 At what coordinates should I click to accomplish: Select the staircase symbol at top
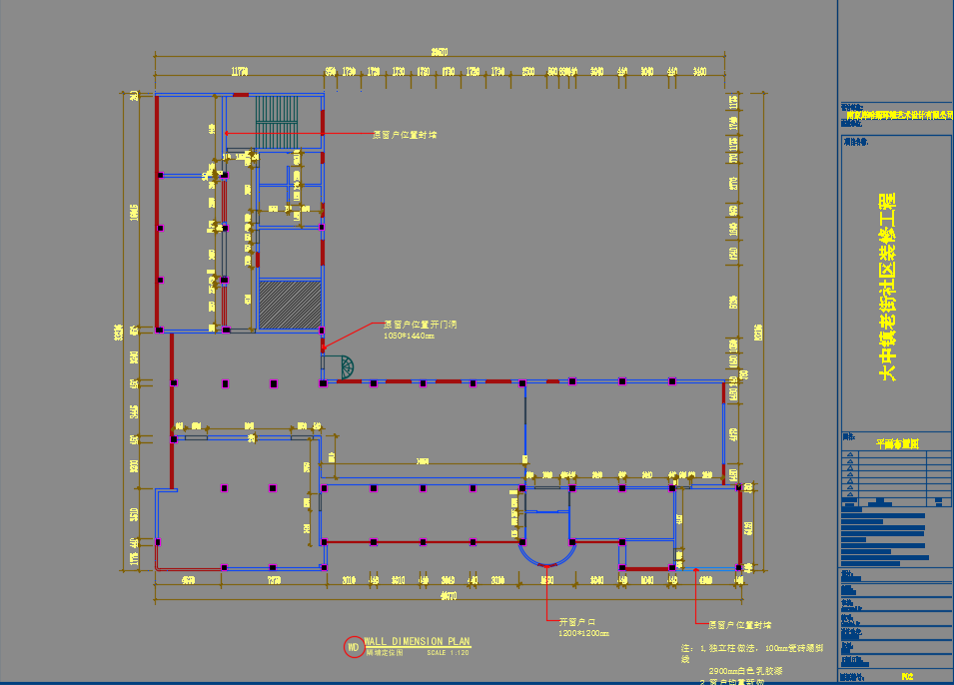[x=277, y=121]
